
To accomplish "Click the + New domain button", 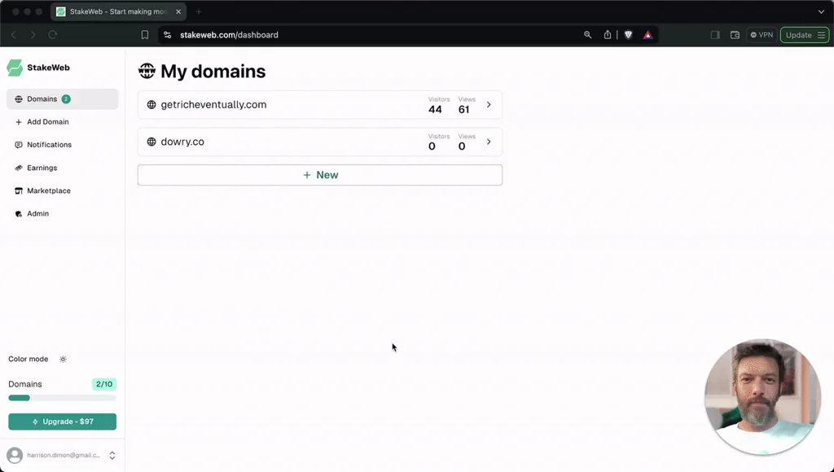I will click(319, 174).
